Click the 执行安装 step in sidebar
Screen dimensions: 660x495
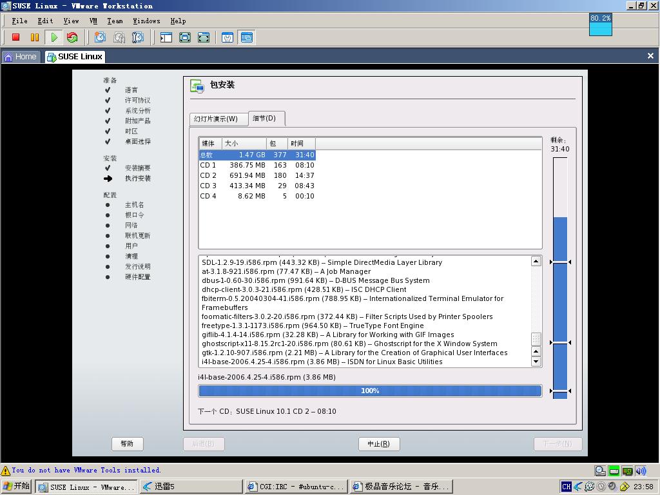click(138, 179)
